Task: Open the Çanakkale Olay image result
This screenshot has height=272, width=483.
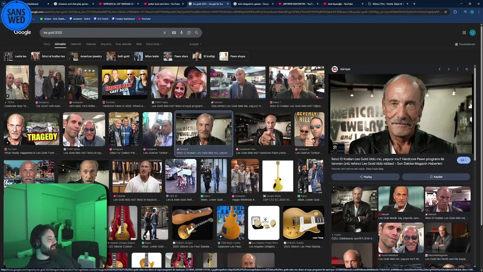Action: coord(263,129)
